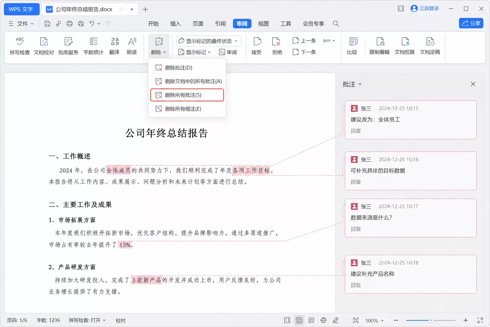
Task: Open the 页面 ribbon tab
Action: click(198, 24)
